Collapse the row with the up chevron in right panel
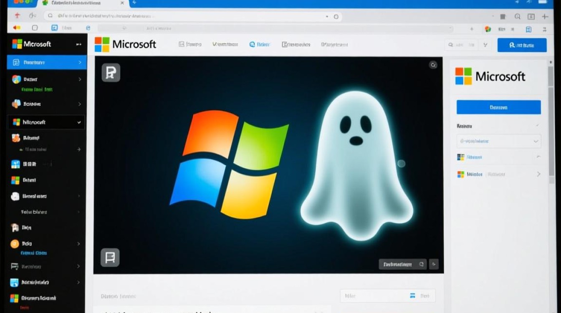Viewport: 561px width, 313px height. [x=538, y=157]
